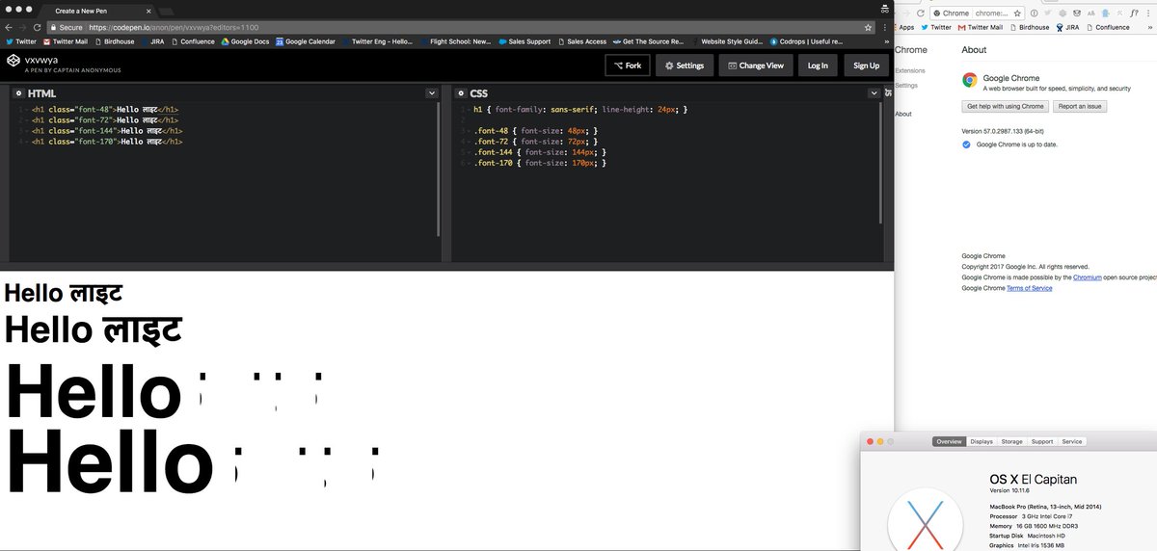The image size is (1157, 551).
Task: Select About in Chrome sidebar
Action: [903, 114]
